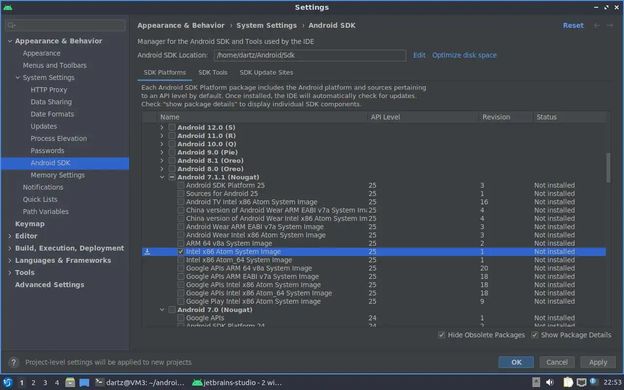Open HTTP Proxy settings

coord(49,90)
